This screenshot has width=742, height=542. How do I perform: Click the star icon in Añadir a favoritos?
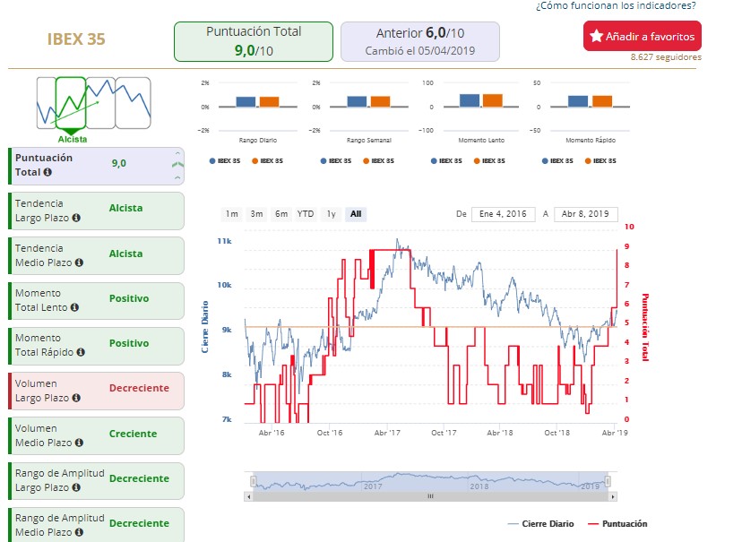click(x=596, y=36)
